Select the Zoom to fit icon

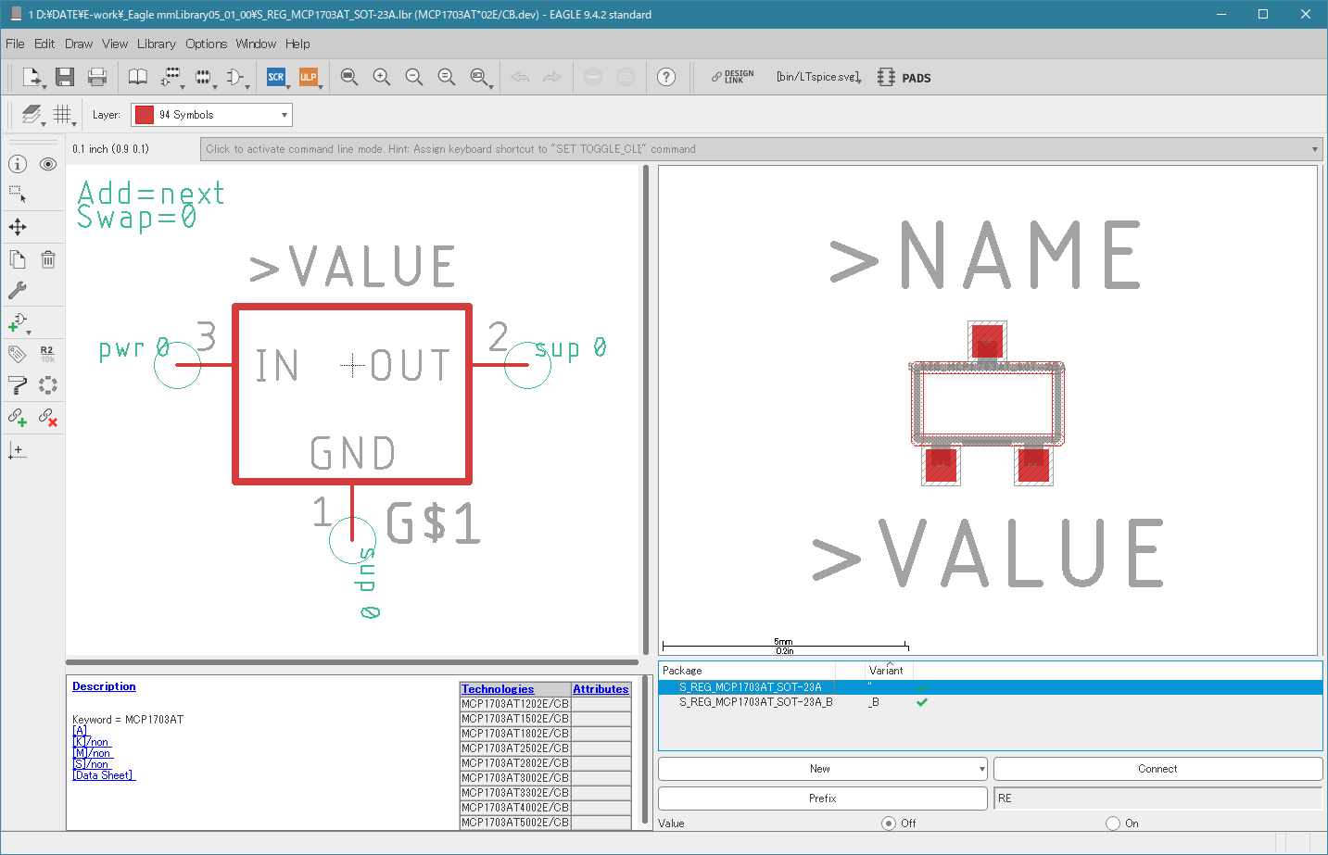click(x=349, y=77)
